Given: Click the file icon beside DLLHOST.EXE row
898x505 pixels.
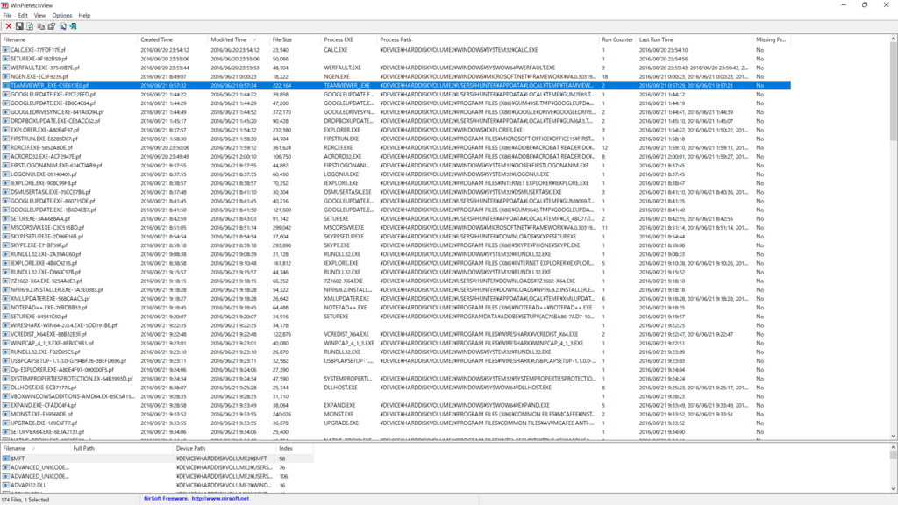Looking at the screenshot, I should click(x=6, y=388).
